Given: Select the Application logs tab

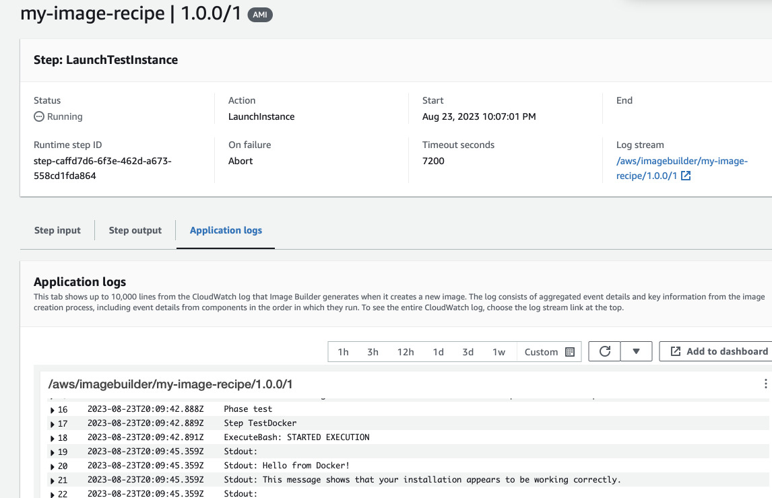Looking at the screenshot, I should tap(226, 230).
